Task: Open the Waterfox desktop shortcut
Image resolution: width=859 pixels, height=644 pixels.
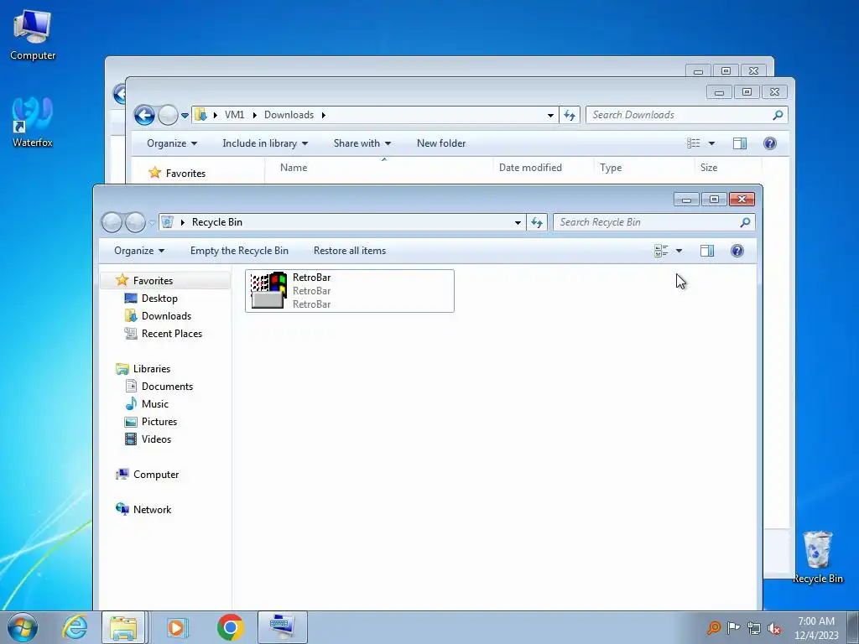Action: [33, 122]
